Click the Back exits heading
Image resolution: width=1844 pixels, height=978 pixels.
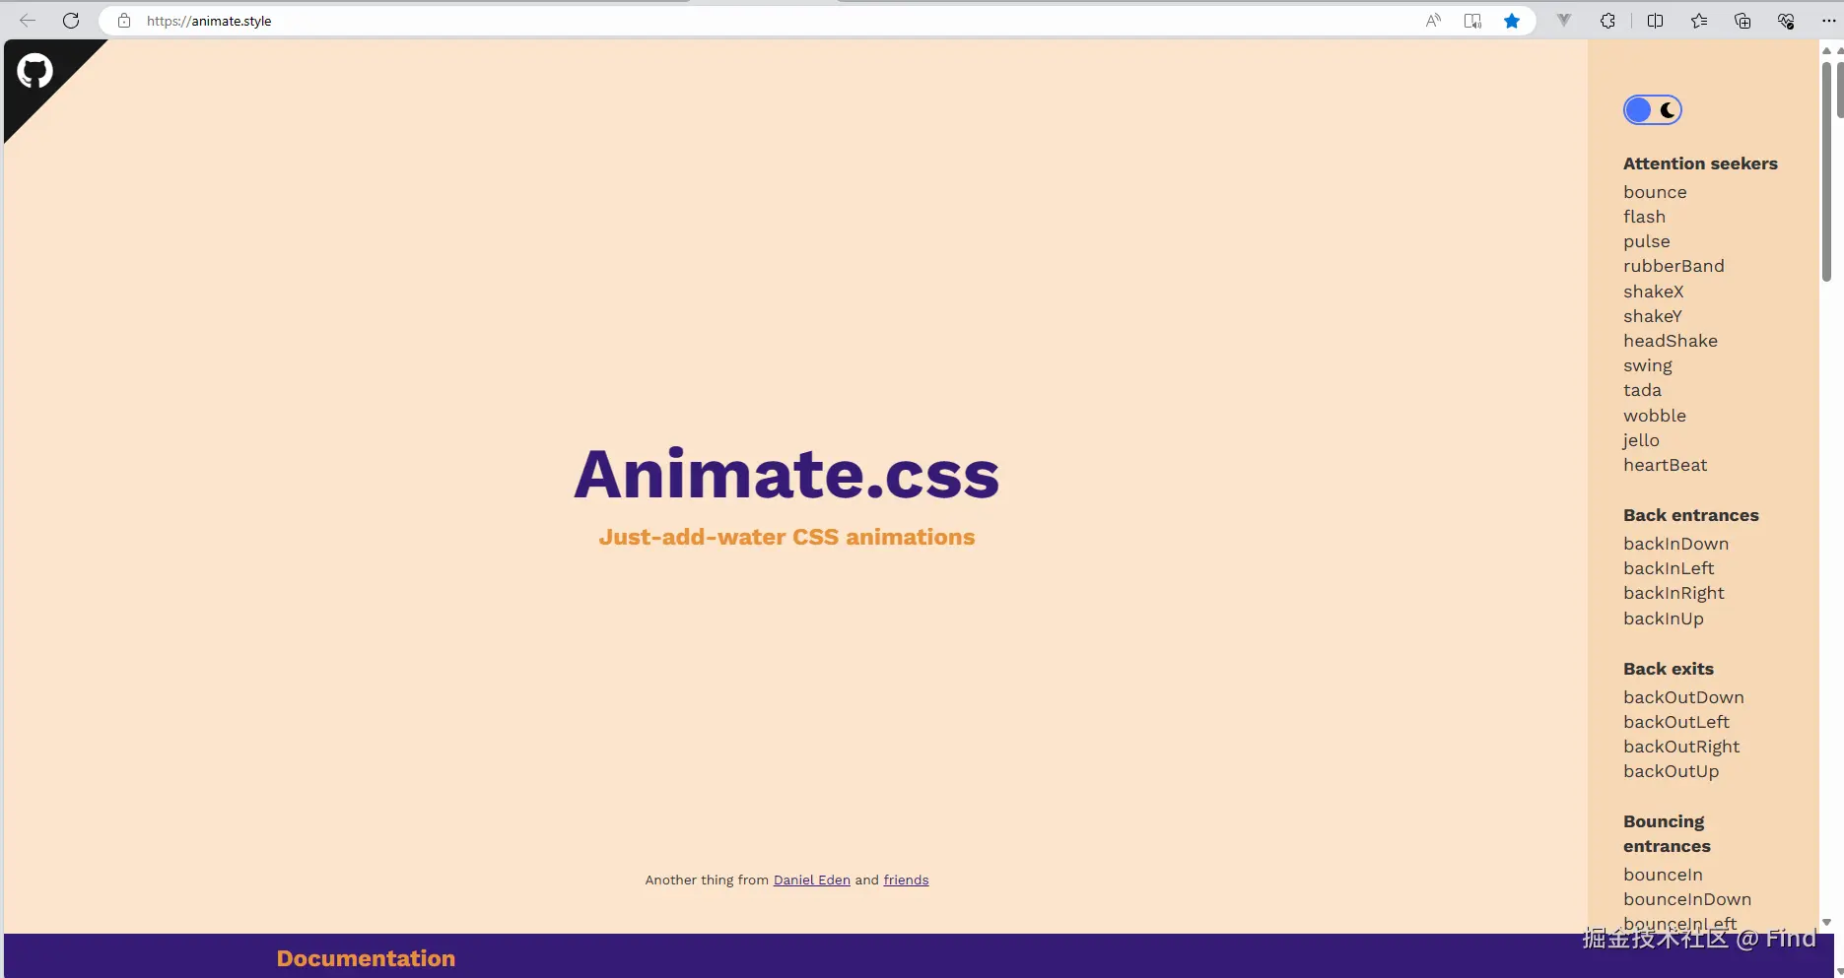(x=1668, y=669)
